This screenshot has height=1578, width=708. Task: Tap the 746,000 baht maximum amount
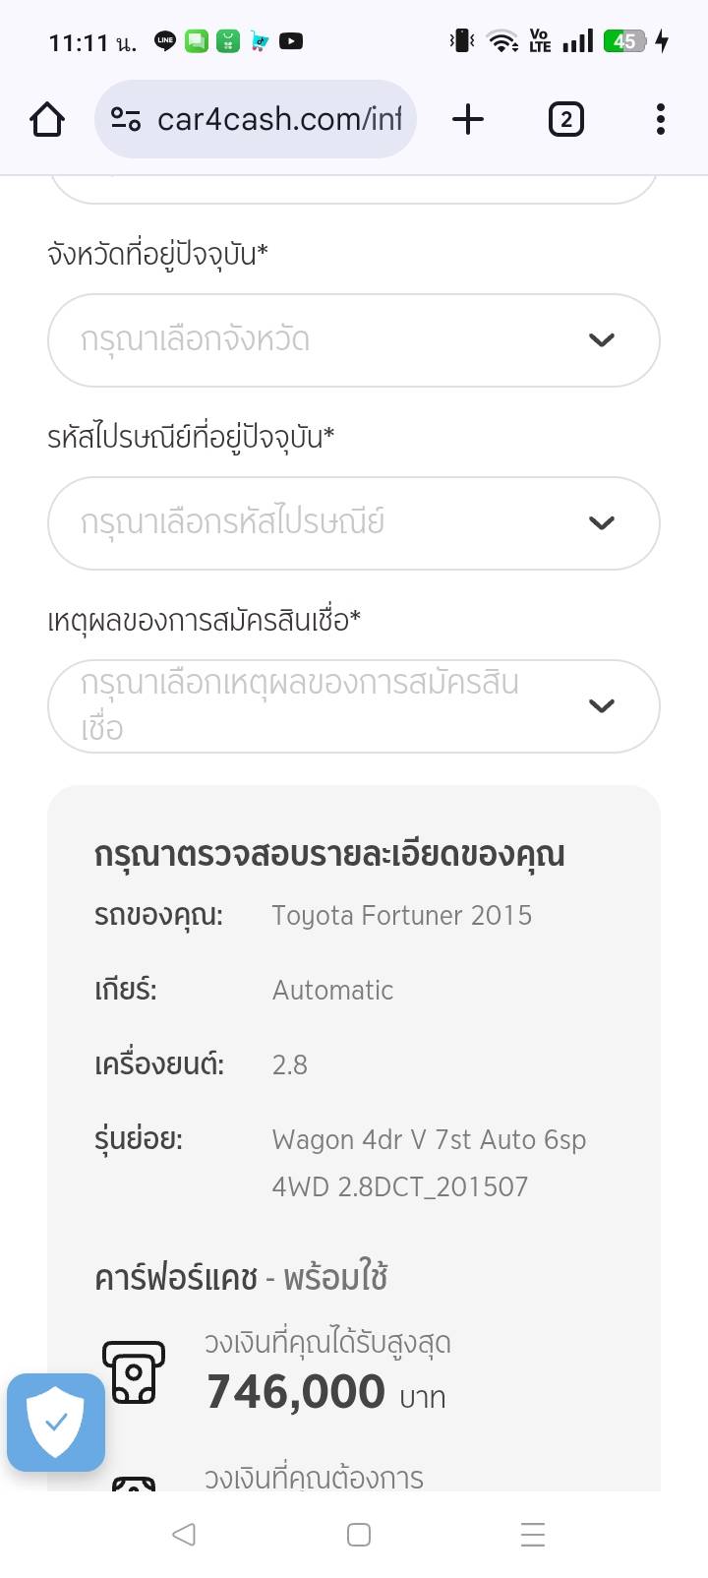(x=296, y=1391)
